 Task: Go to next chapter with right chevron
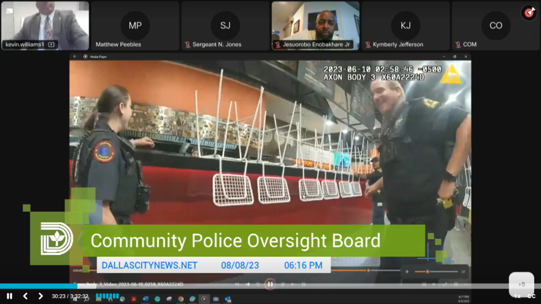(x=41, y=296)
